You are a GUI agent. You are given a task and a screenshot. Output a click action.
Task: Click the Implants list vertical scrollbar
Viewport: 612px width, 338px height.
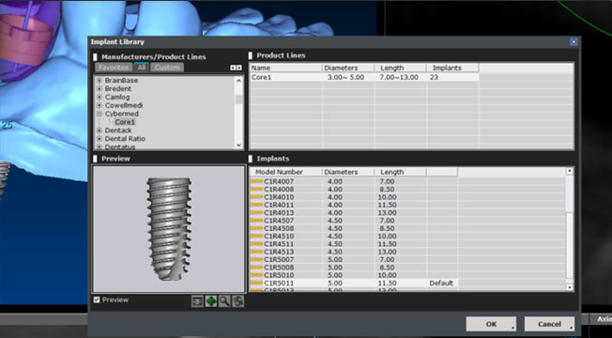tap(570, 229)
